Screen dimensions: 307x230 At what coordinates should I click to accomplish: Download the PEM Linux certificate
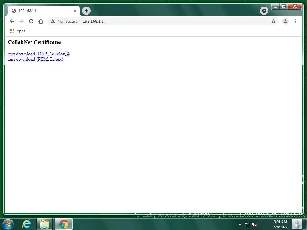click(x=35, y=59)
